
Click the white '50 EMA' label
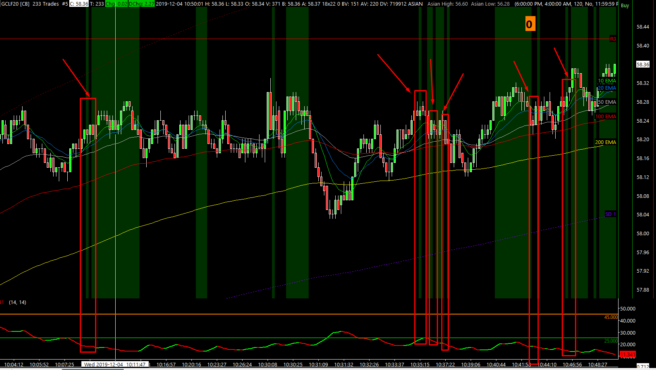607,102
